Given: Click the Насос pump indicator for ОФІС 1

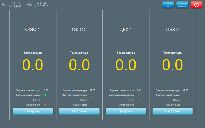Looking at the screenshot, I should pyautogui.click(x=45, y=100).
